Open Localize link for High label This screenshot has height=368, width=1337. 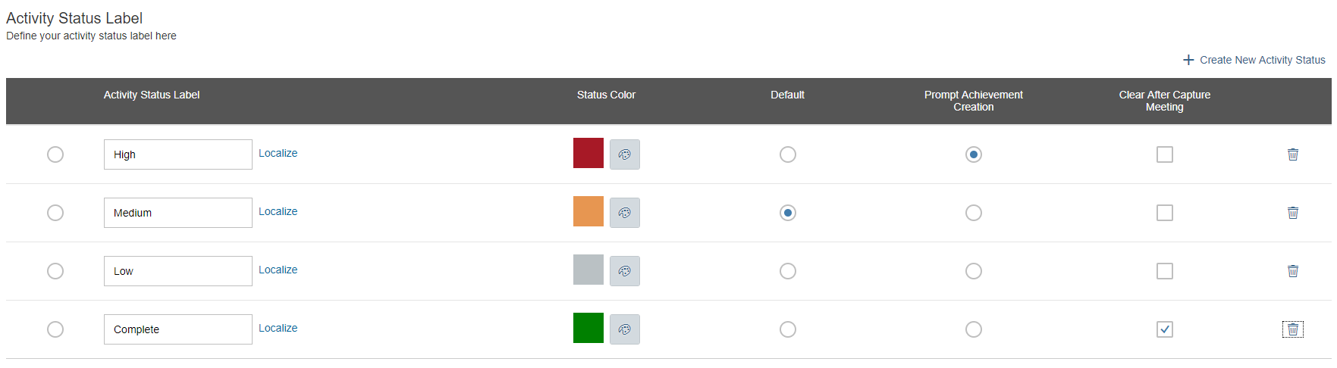point(278,153)
